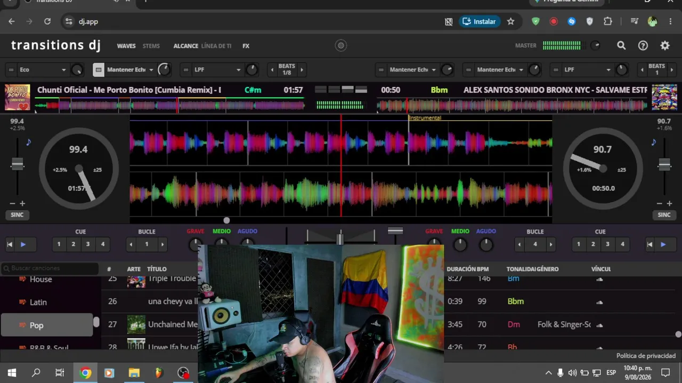682x383 pixels.
Task: Activate the left deck loop button showing 1
Action: pos(147,244)
